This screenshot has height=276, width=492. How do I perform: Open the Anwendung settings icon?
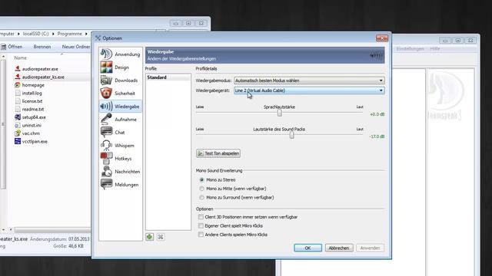106,54
